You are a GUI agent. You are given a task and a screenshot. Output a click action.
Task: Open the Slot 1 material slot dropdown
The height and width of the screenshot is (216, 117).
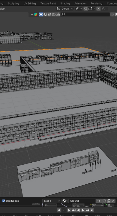click(51, 201)
